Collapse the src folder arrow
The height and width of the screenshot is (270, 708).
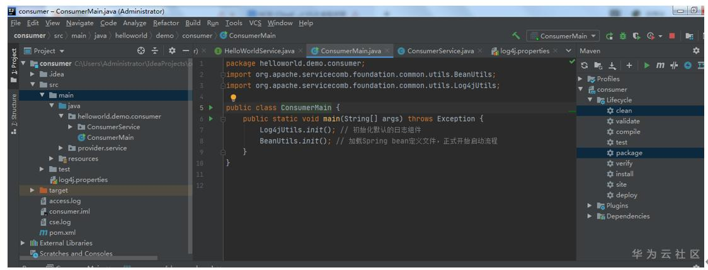(33, 85)
